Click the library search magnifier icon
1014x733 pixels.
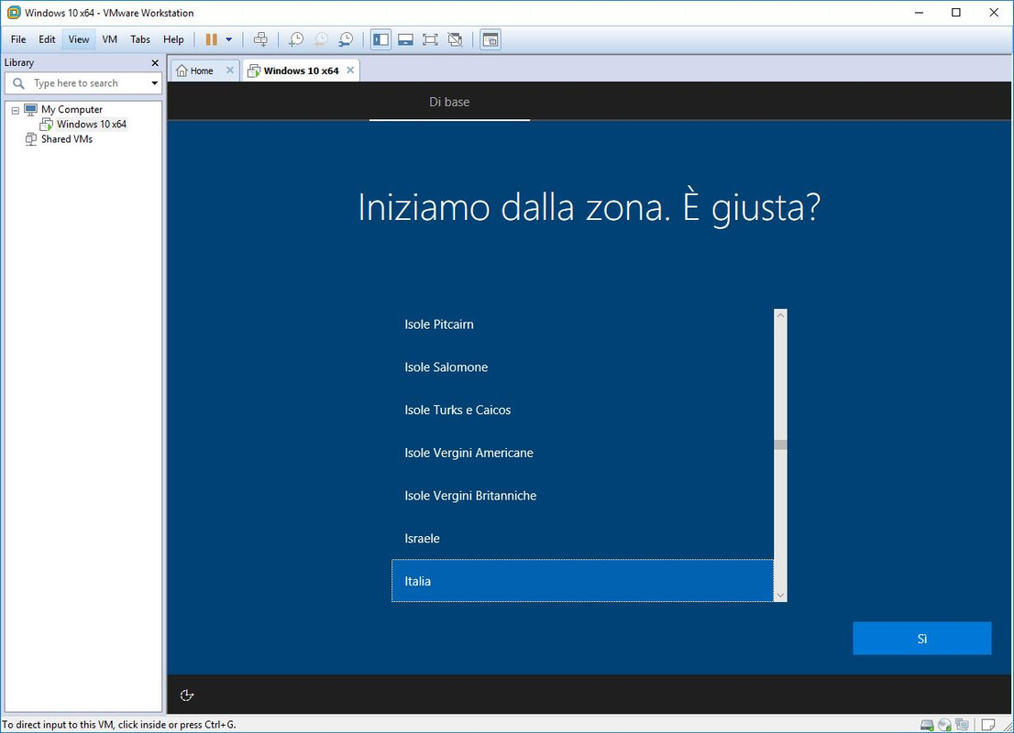pyautogui.click(x=18, y=83)
